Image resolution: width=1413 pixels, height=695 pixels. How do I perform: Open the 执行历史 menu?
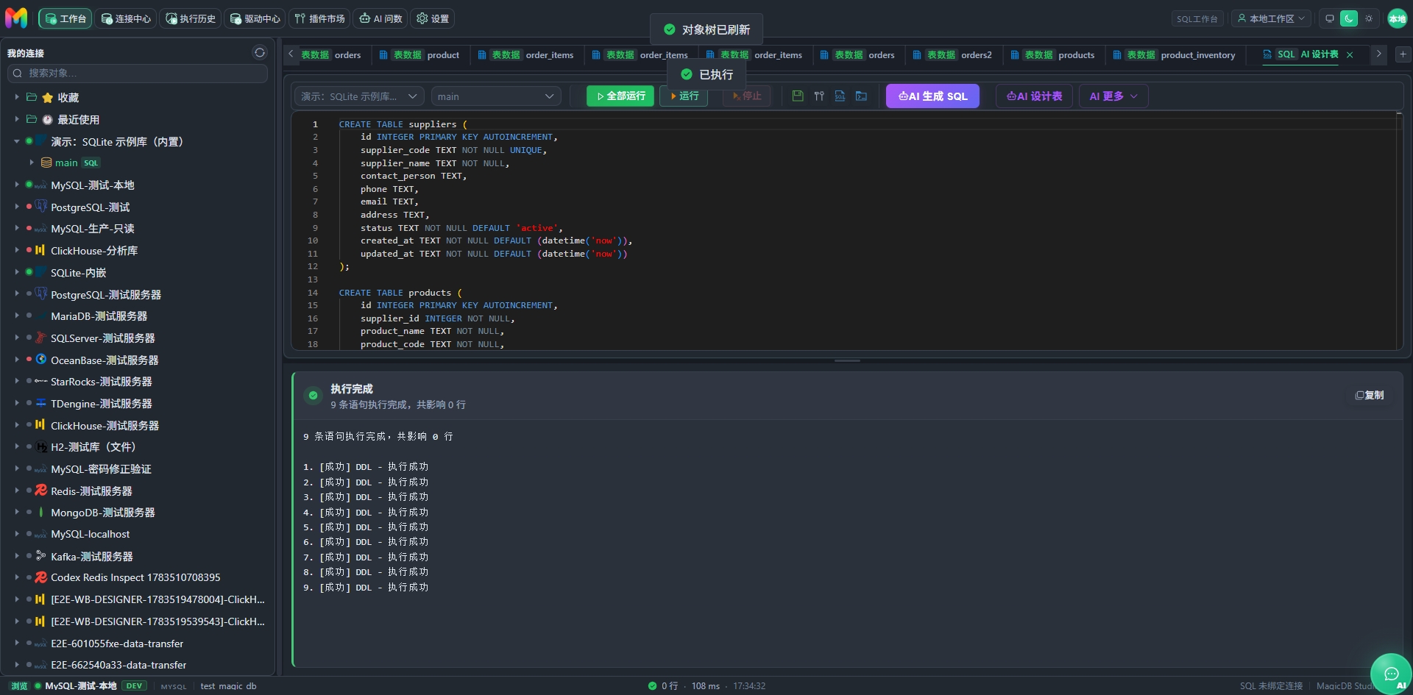point(191,18)
